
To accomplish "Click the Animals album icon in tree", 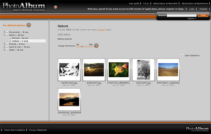I will coord(10,38).
